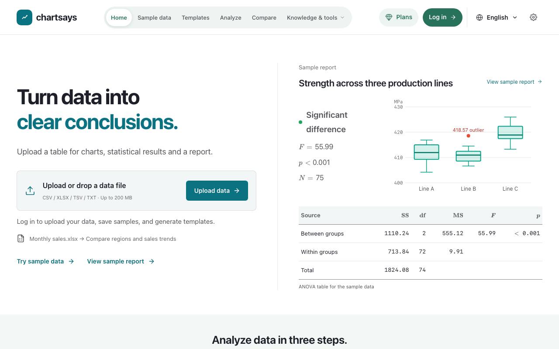Switch to the Analyze tab
The width and height of the screenshot is (559, 349).
coord(231,17)
